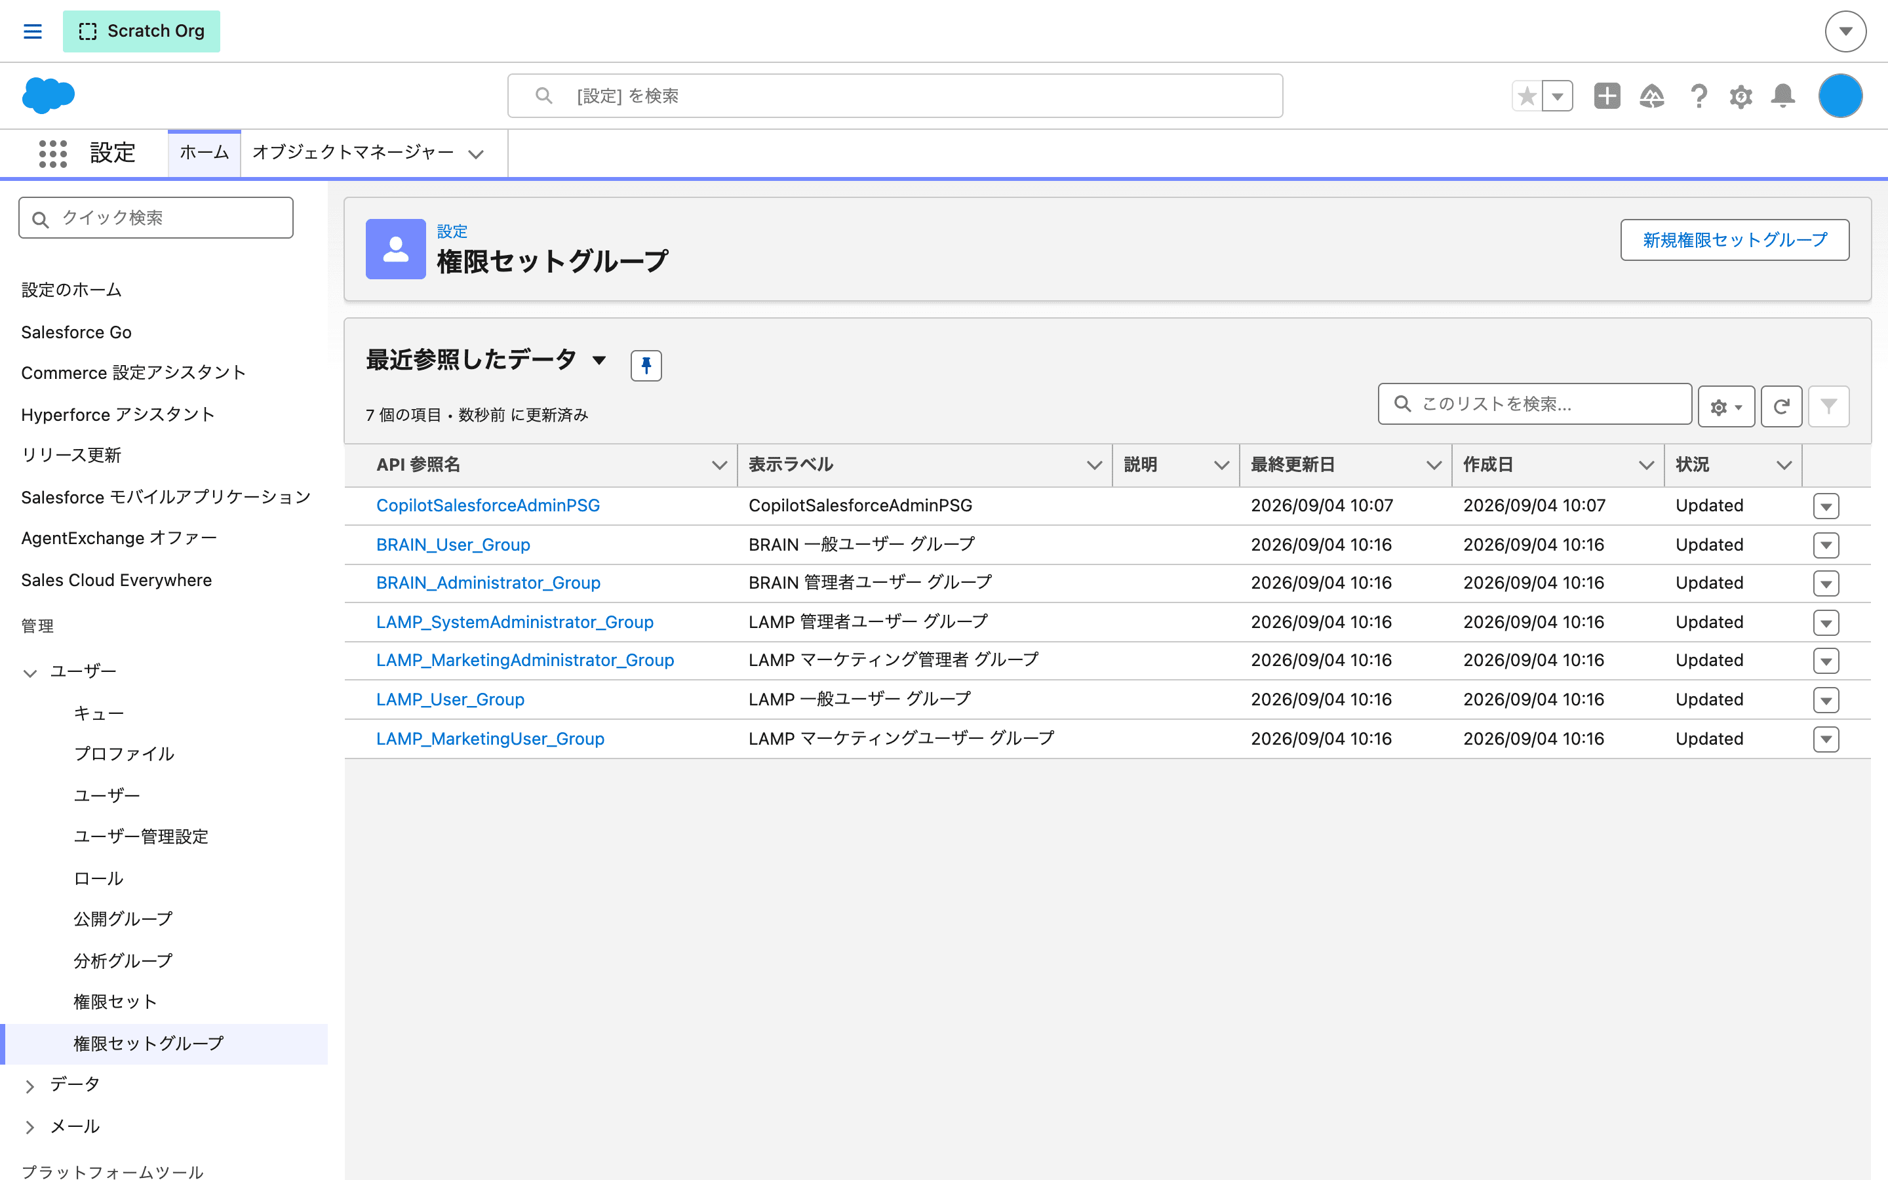Open row actions for LAMP_MarketingUser_Group

1826,738
